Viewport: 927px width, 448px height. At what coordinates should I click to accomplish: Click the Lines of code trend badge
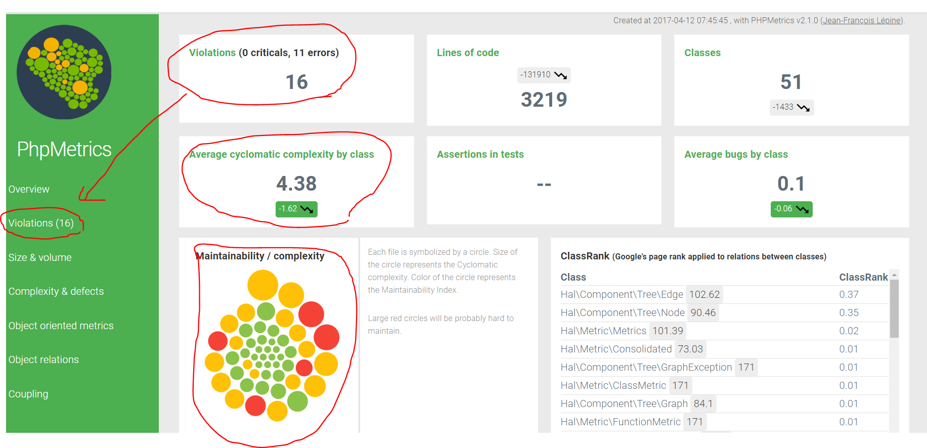pyautogui.click(x=544, y=75)
